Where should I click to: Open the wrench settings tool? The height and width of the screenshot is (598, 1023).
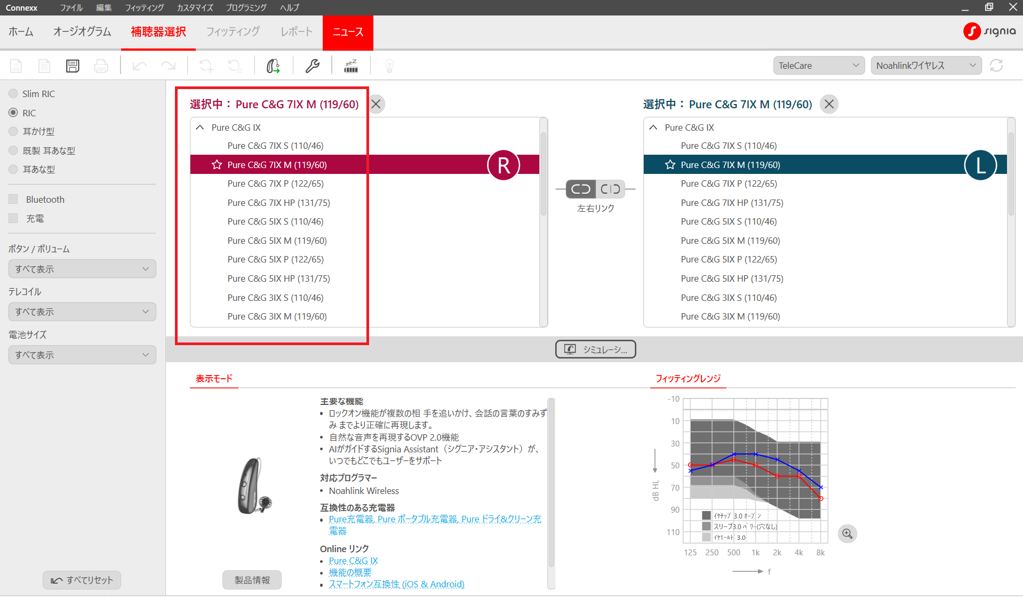pyautogui.click(x=312, y=66)
